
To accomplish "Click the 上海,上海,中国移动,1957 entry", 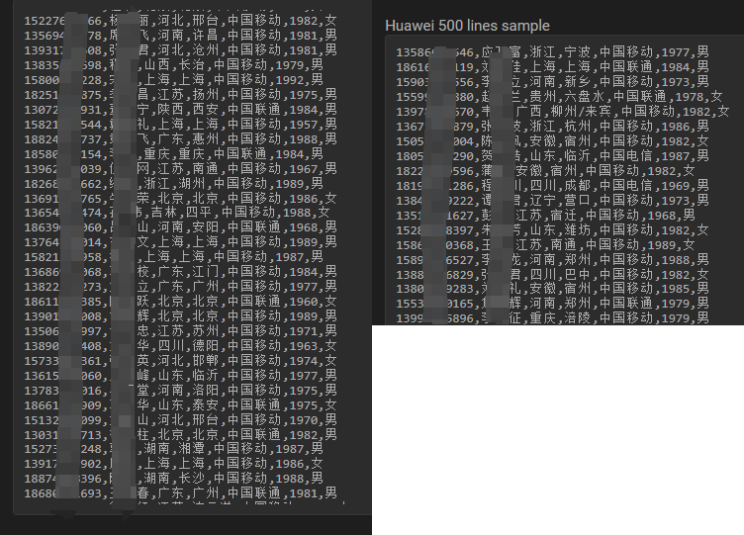I will (180, 124).
